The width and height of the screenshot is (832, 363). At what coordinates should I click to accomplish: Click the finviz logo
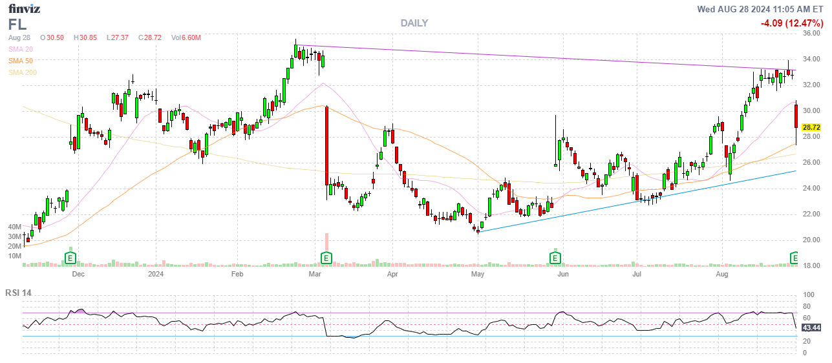(x=25, y=8)
